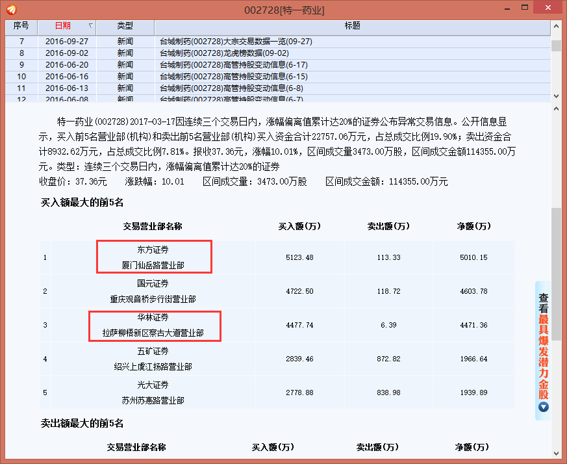Click the 买入额最大的前5名 heading
The image size is (567, 464).
click(82, 202)
